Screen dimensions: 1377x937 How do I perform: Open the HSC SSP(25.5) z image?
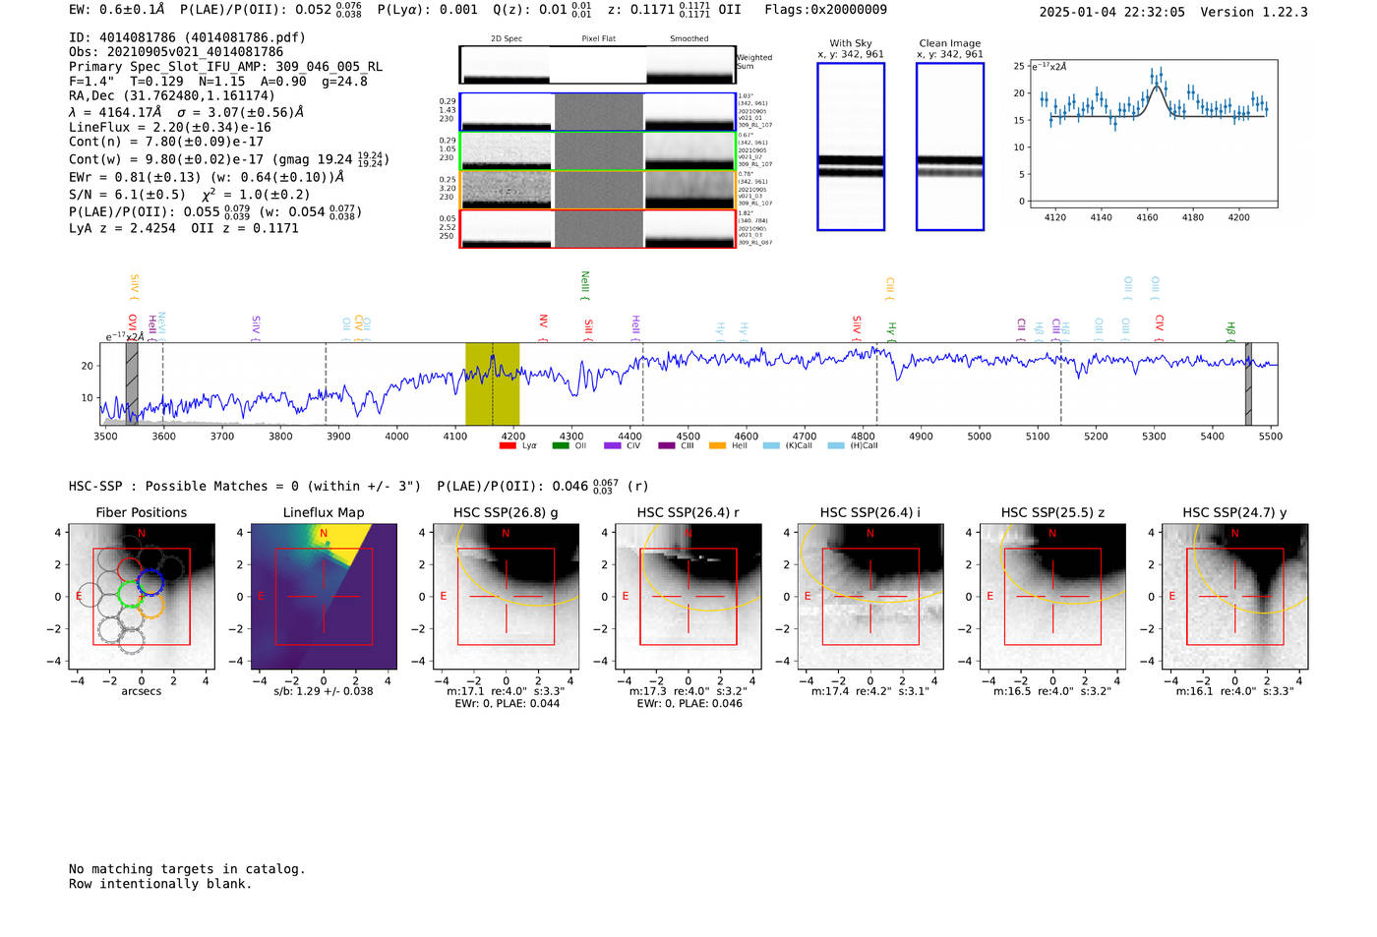tap(1052, 596)
